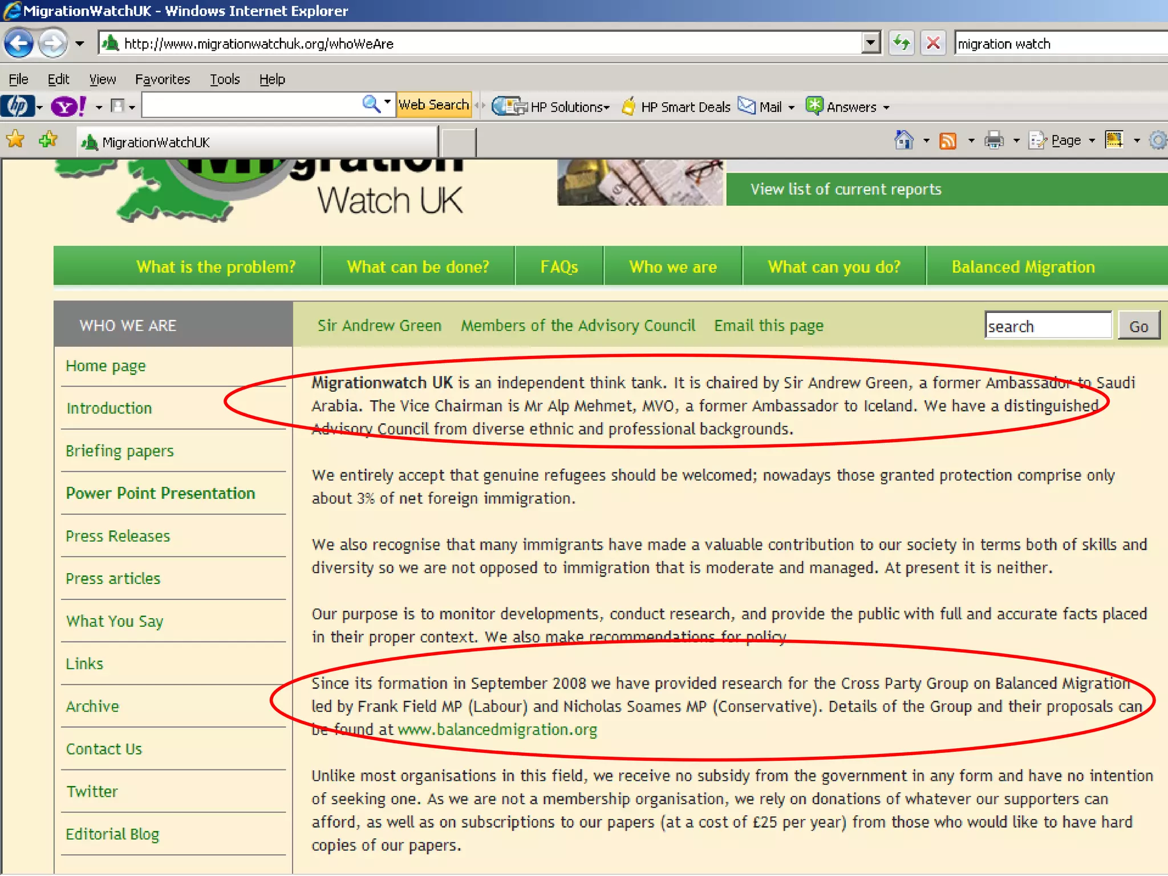Click the site search input field
The width and height of the screenshot is (1168, 876).
click(1047, 326)
